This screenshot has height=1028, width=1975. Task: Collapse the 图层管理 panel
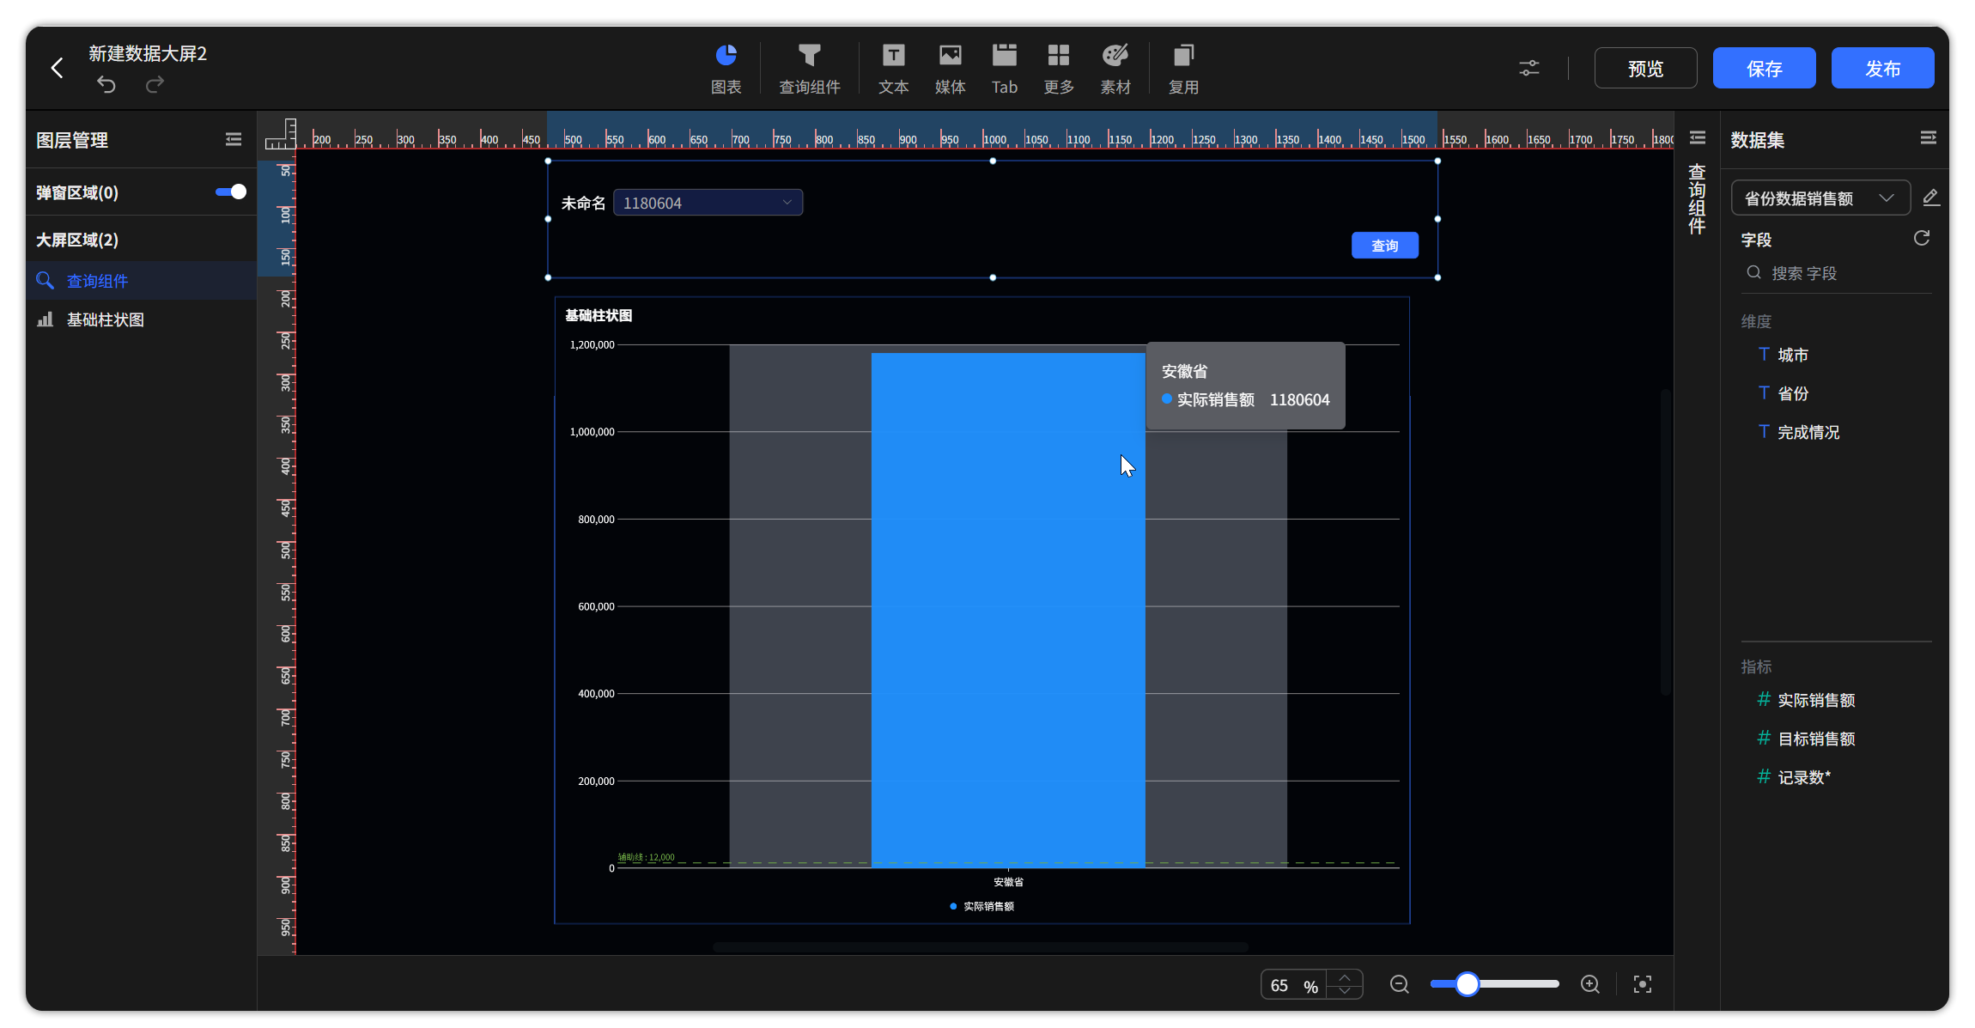pyautogui.click(x=234, y=139)
